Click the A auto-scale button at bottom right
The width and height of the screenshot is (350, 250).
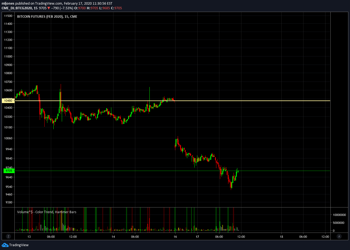pos(339,236)
